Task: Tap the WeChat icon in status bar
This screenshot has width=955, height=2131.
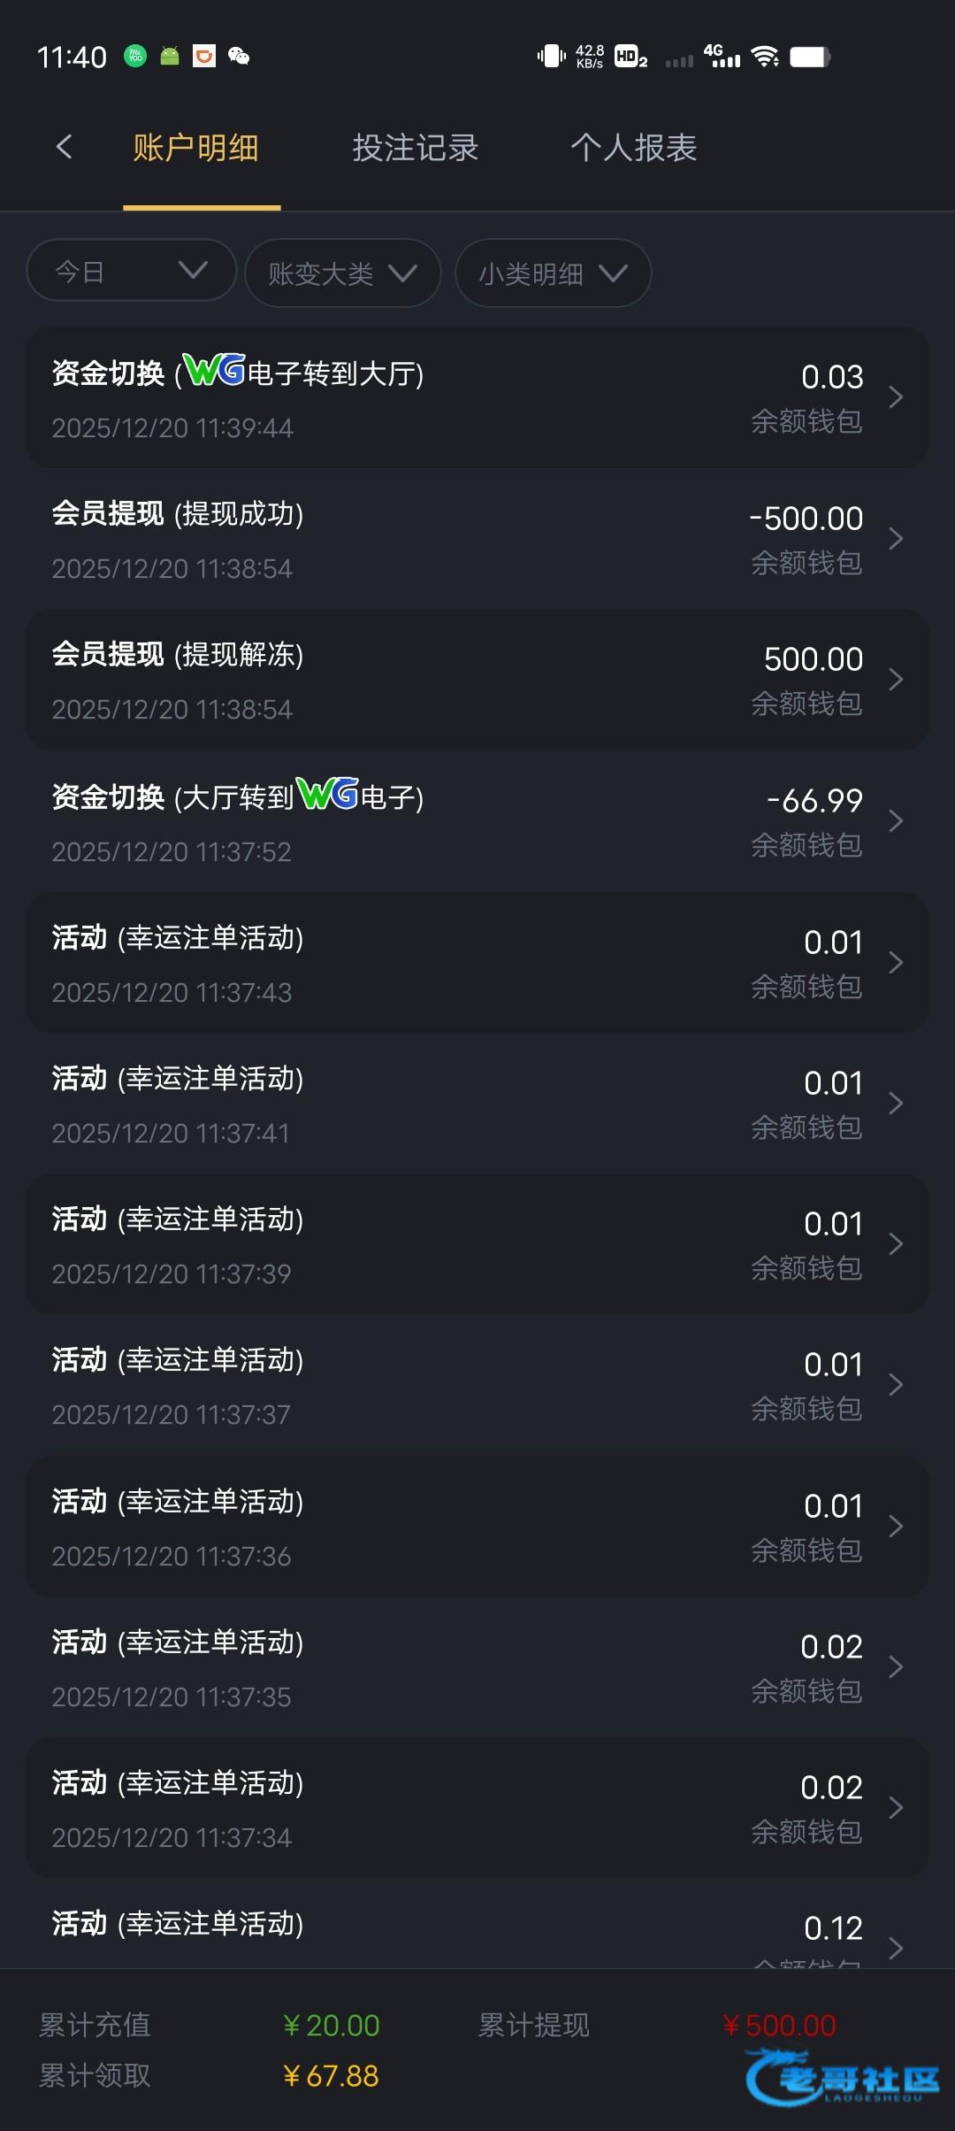Action: point(239,57)
